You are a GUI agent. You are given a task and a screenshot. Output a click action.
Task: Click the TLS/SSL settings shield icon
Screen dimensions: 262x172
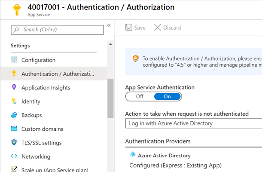[x=14, y=143]
